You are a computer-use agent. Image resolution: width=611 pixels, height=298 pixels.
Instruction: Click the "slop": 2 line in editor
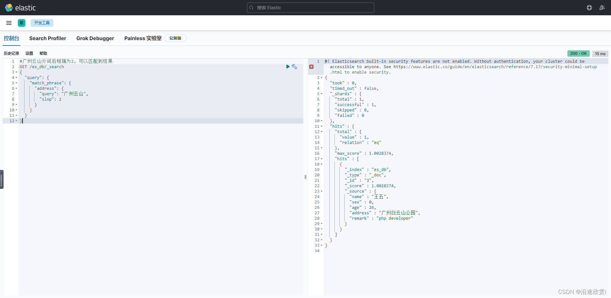[50, 99]
